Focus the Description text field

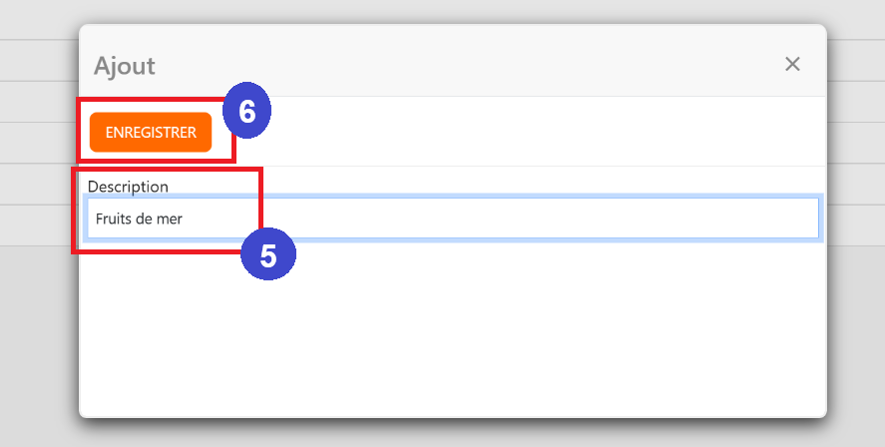point(499,218)
